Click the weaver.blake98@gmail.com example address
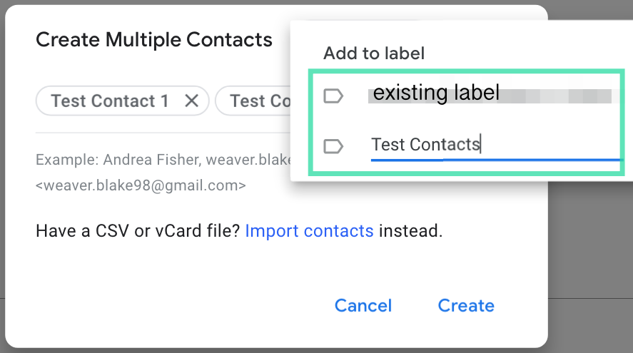The height and width of the screenshot is (353, 633). pos(141,186)
